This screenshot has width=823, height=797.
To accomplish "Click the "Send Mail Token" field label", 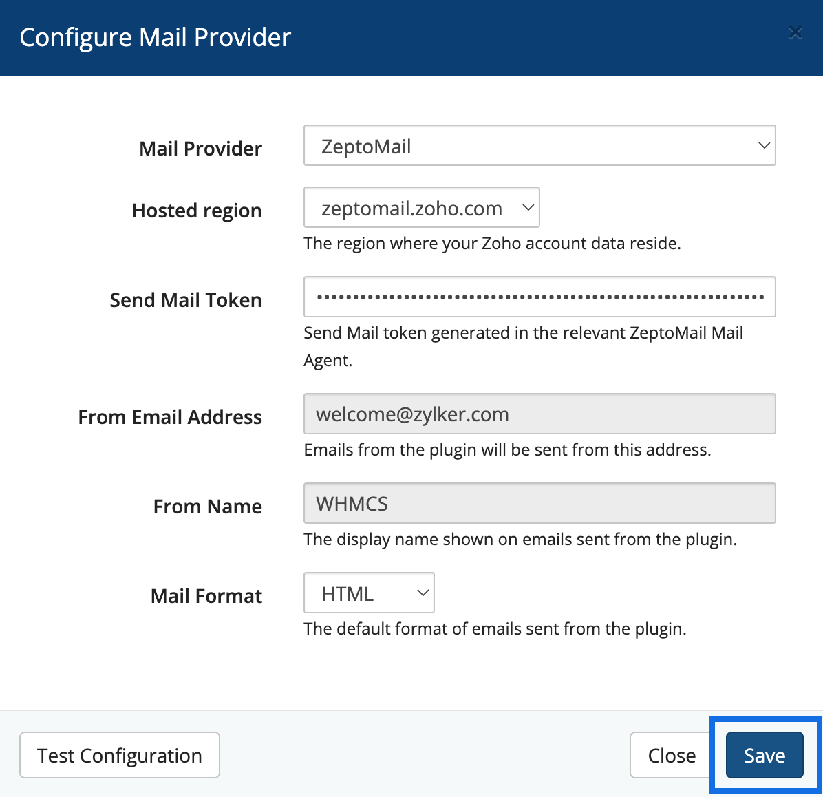I will click(x=186, y=300).
